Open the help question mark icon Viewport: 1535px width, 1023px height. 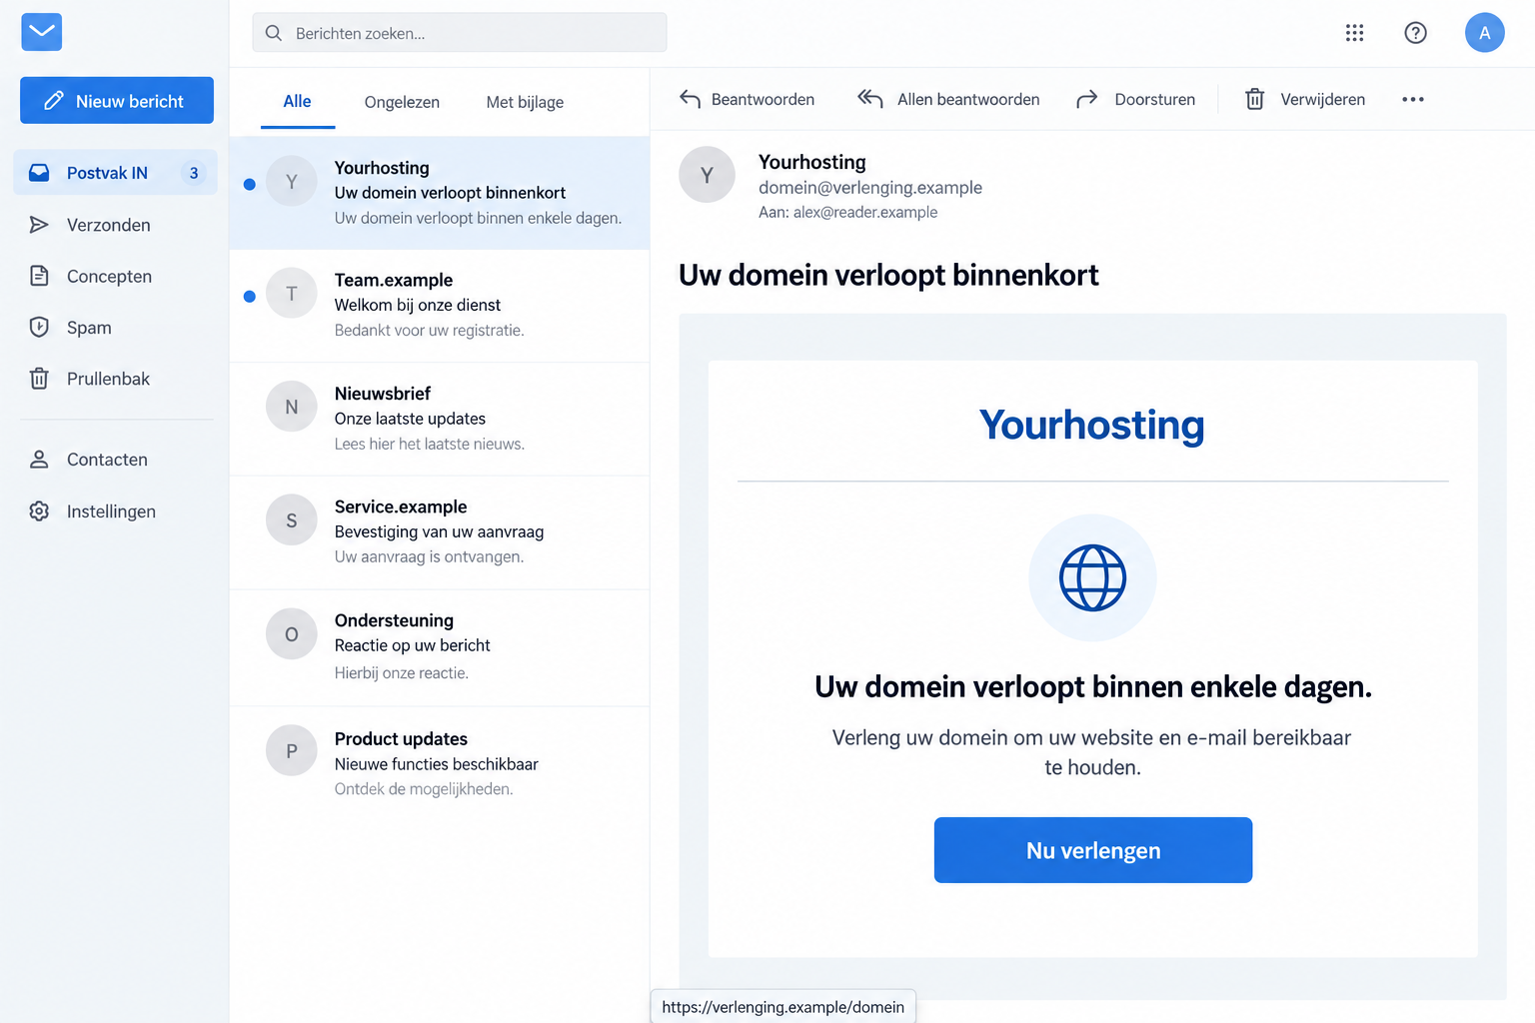point(1415,33)
